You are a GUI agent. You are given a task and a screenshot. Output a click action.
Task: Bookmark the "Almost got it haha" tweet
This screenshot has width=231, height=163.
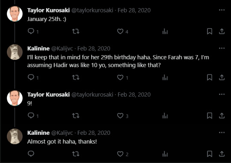(x=210, y=154)
